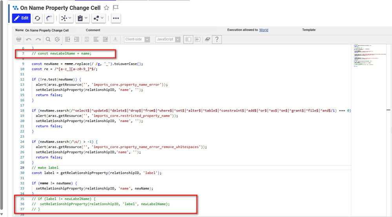Screen dimensions: 392x217
Task: Toggle the side panel layout button
Action: [188, 39]
